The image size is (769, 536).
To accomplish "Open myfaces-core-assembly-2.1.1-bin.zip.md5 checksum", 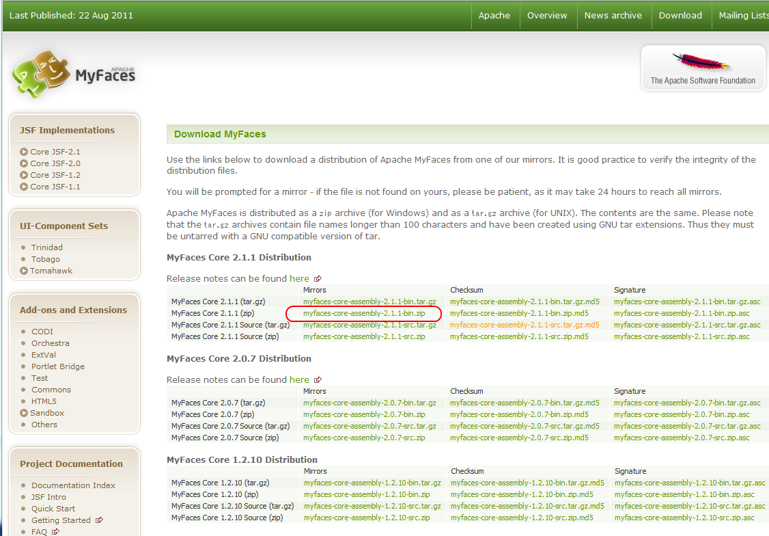I will (519, 313).
